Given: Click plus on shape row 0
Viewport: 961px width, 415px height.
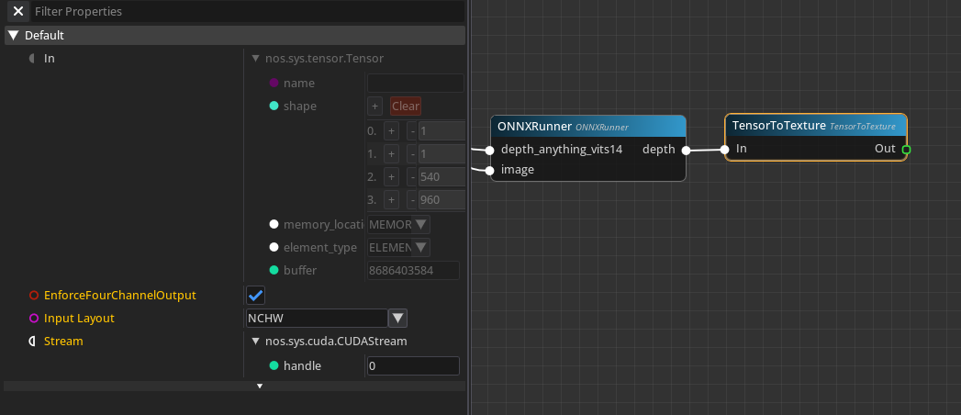Looking at the screenshot, I should click(x=392, y=131).
